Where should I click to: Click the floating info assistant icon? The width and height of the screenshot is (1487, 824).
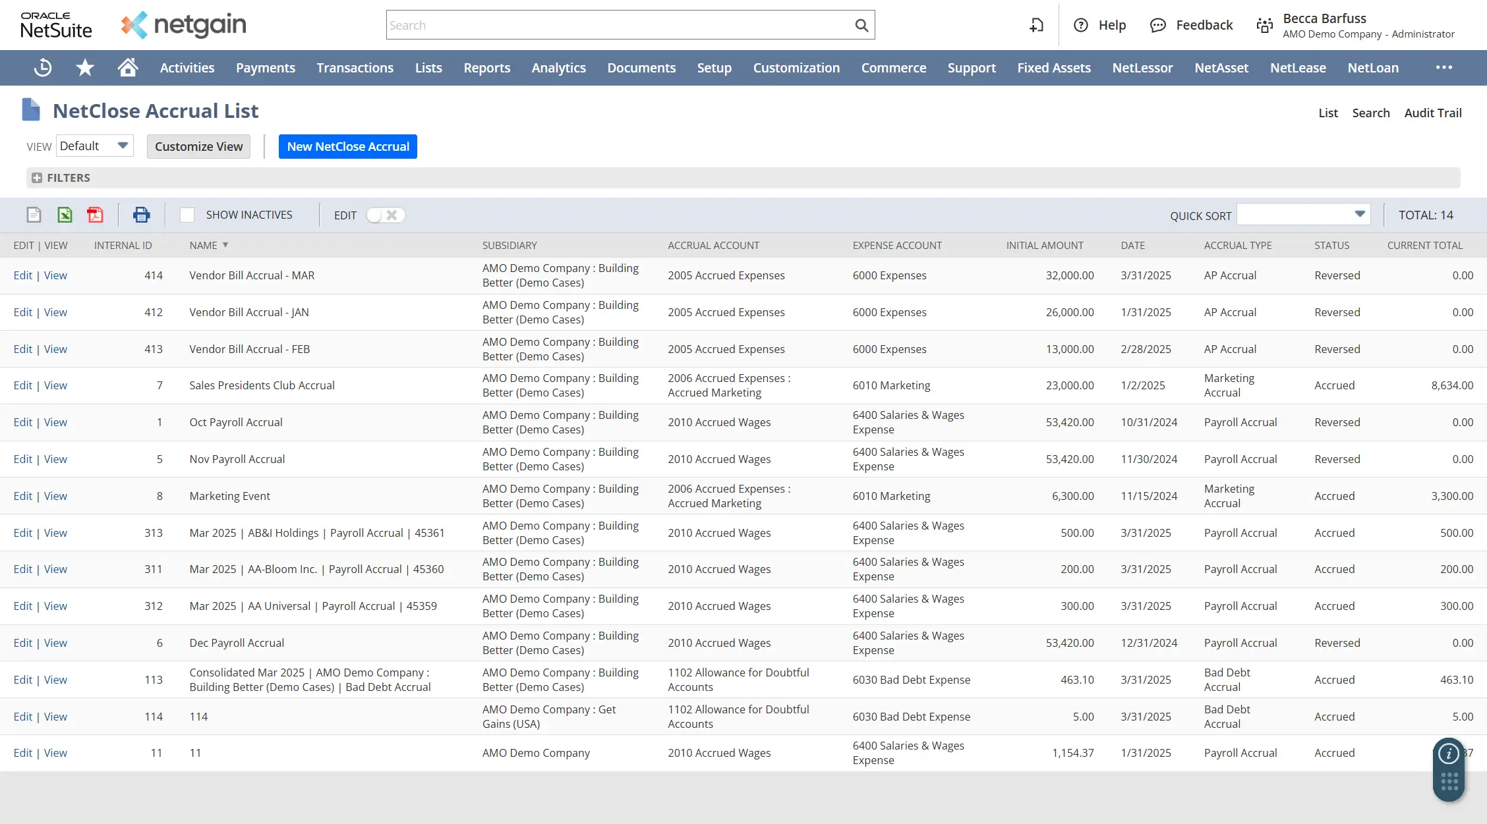pos(1448,754)
